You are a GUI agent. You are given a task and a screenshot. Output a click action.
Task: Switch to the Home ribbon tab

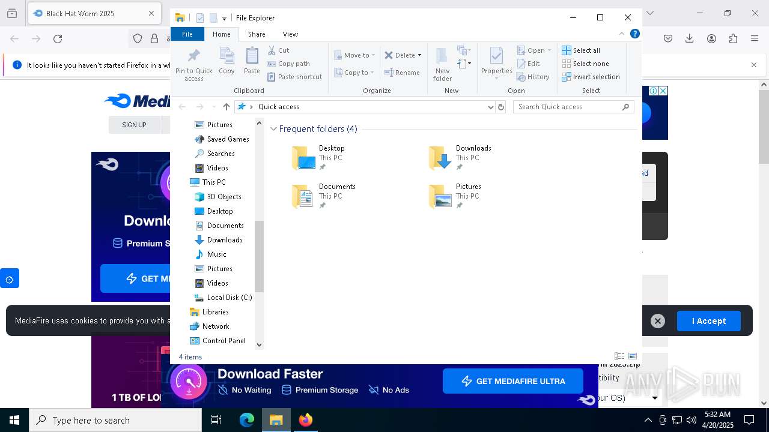(221, 34)
